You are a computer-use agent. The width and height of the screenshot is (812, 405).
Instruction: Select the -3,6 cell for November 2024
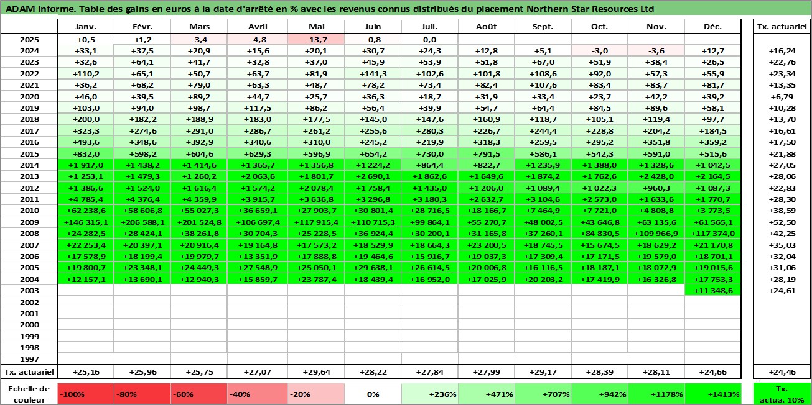tap(656, 51)
